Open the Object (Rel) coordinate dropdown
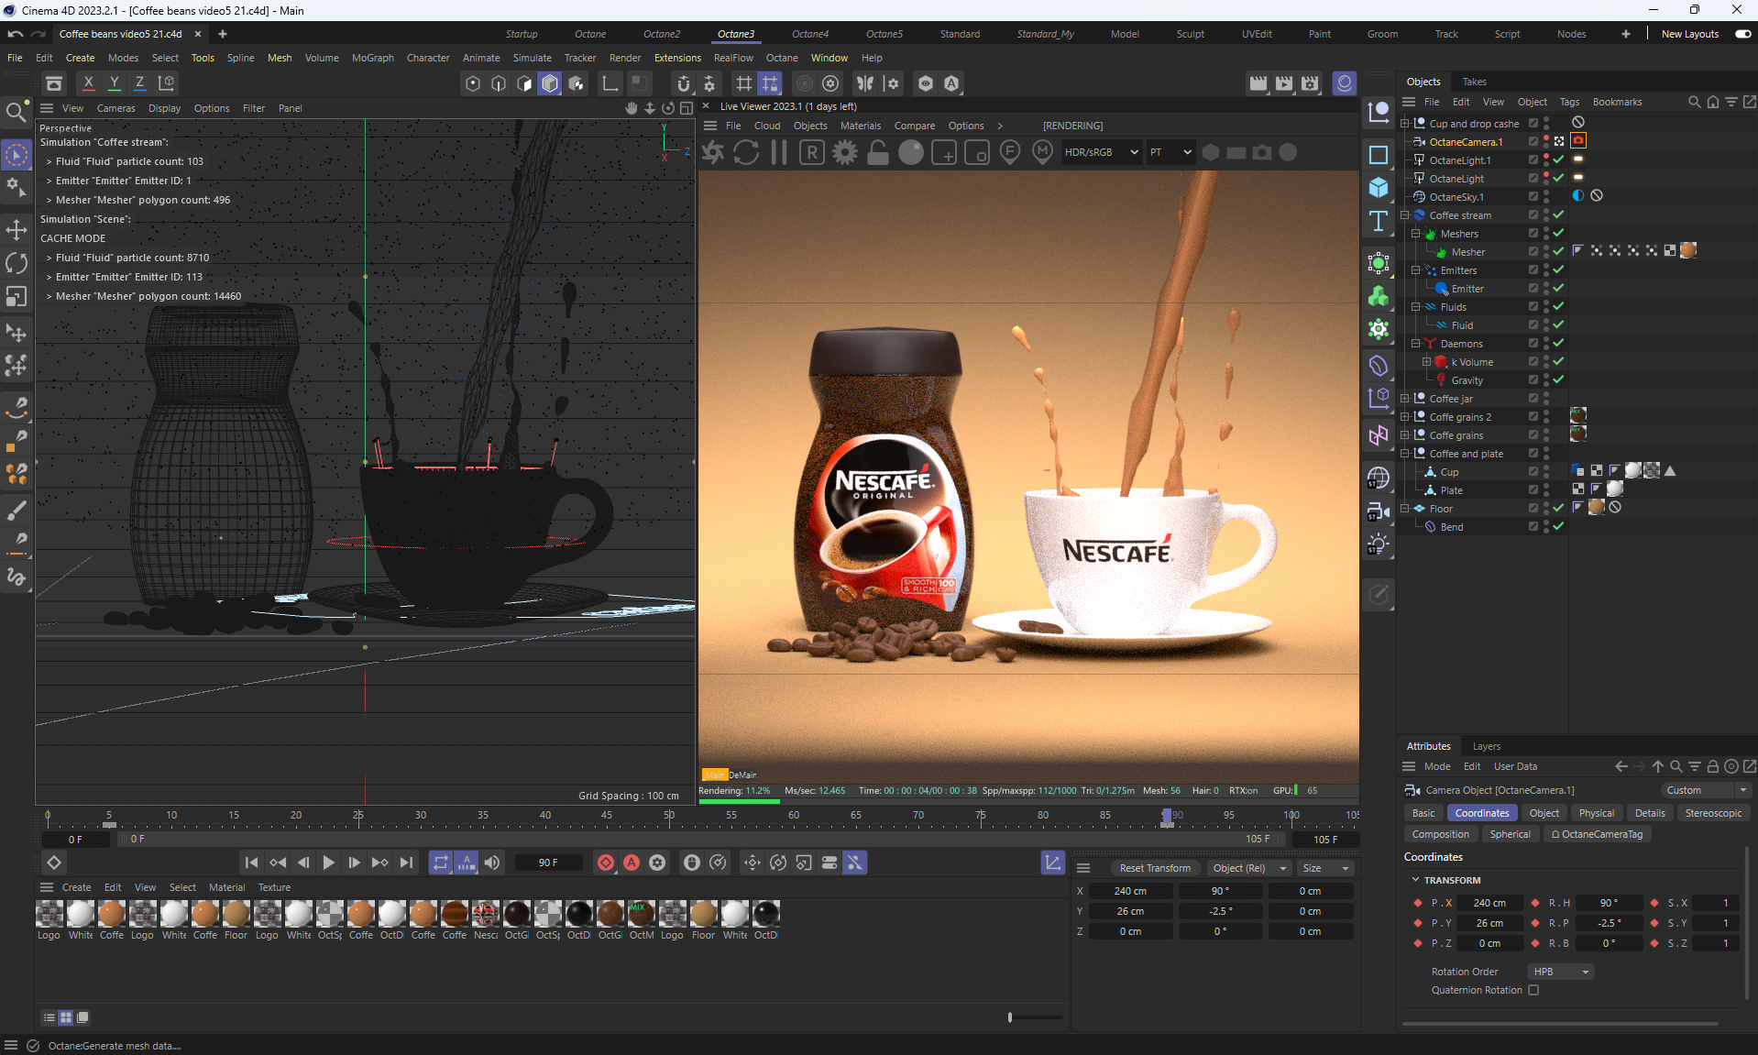Viewport: 1758px width, 1055px height. (x=1248, y=868)
